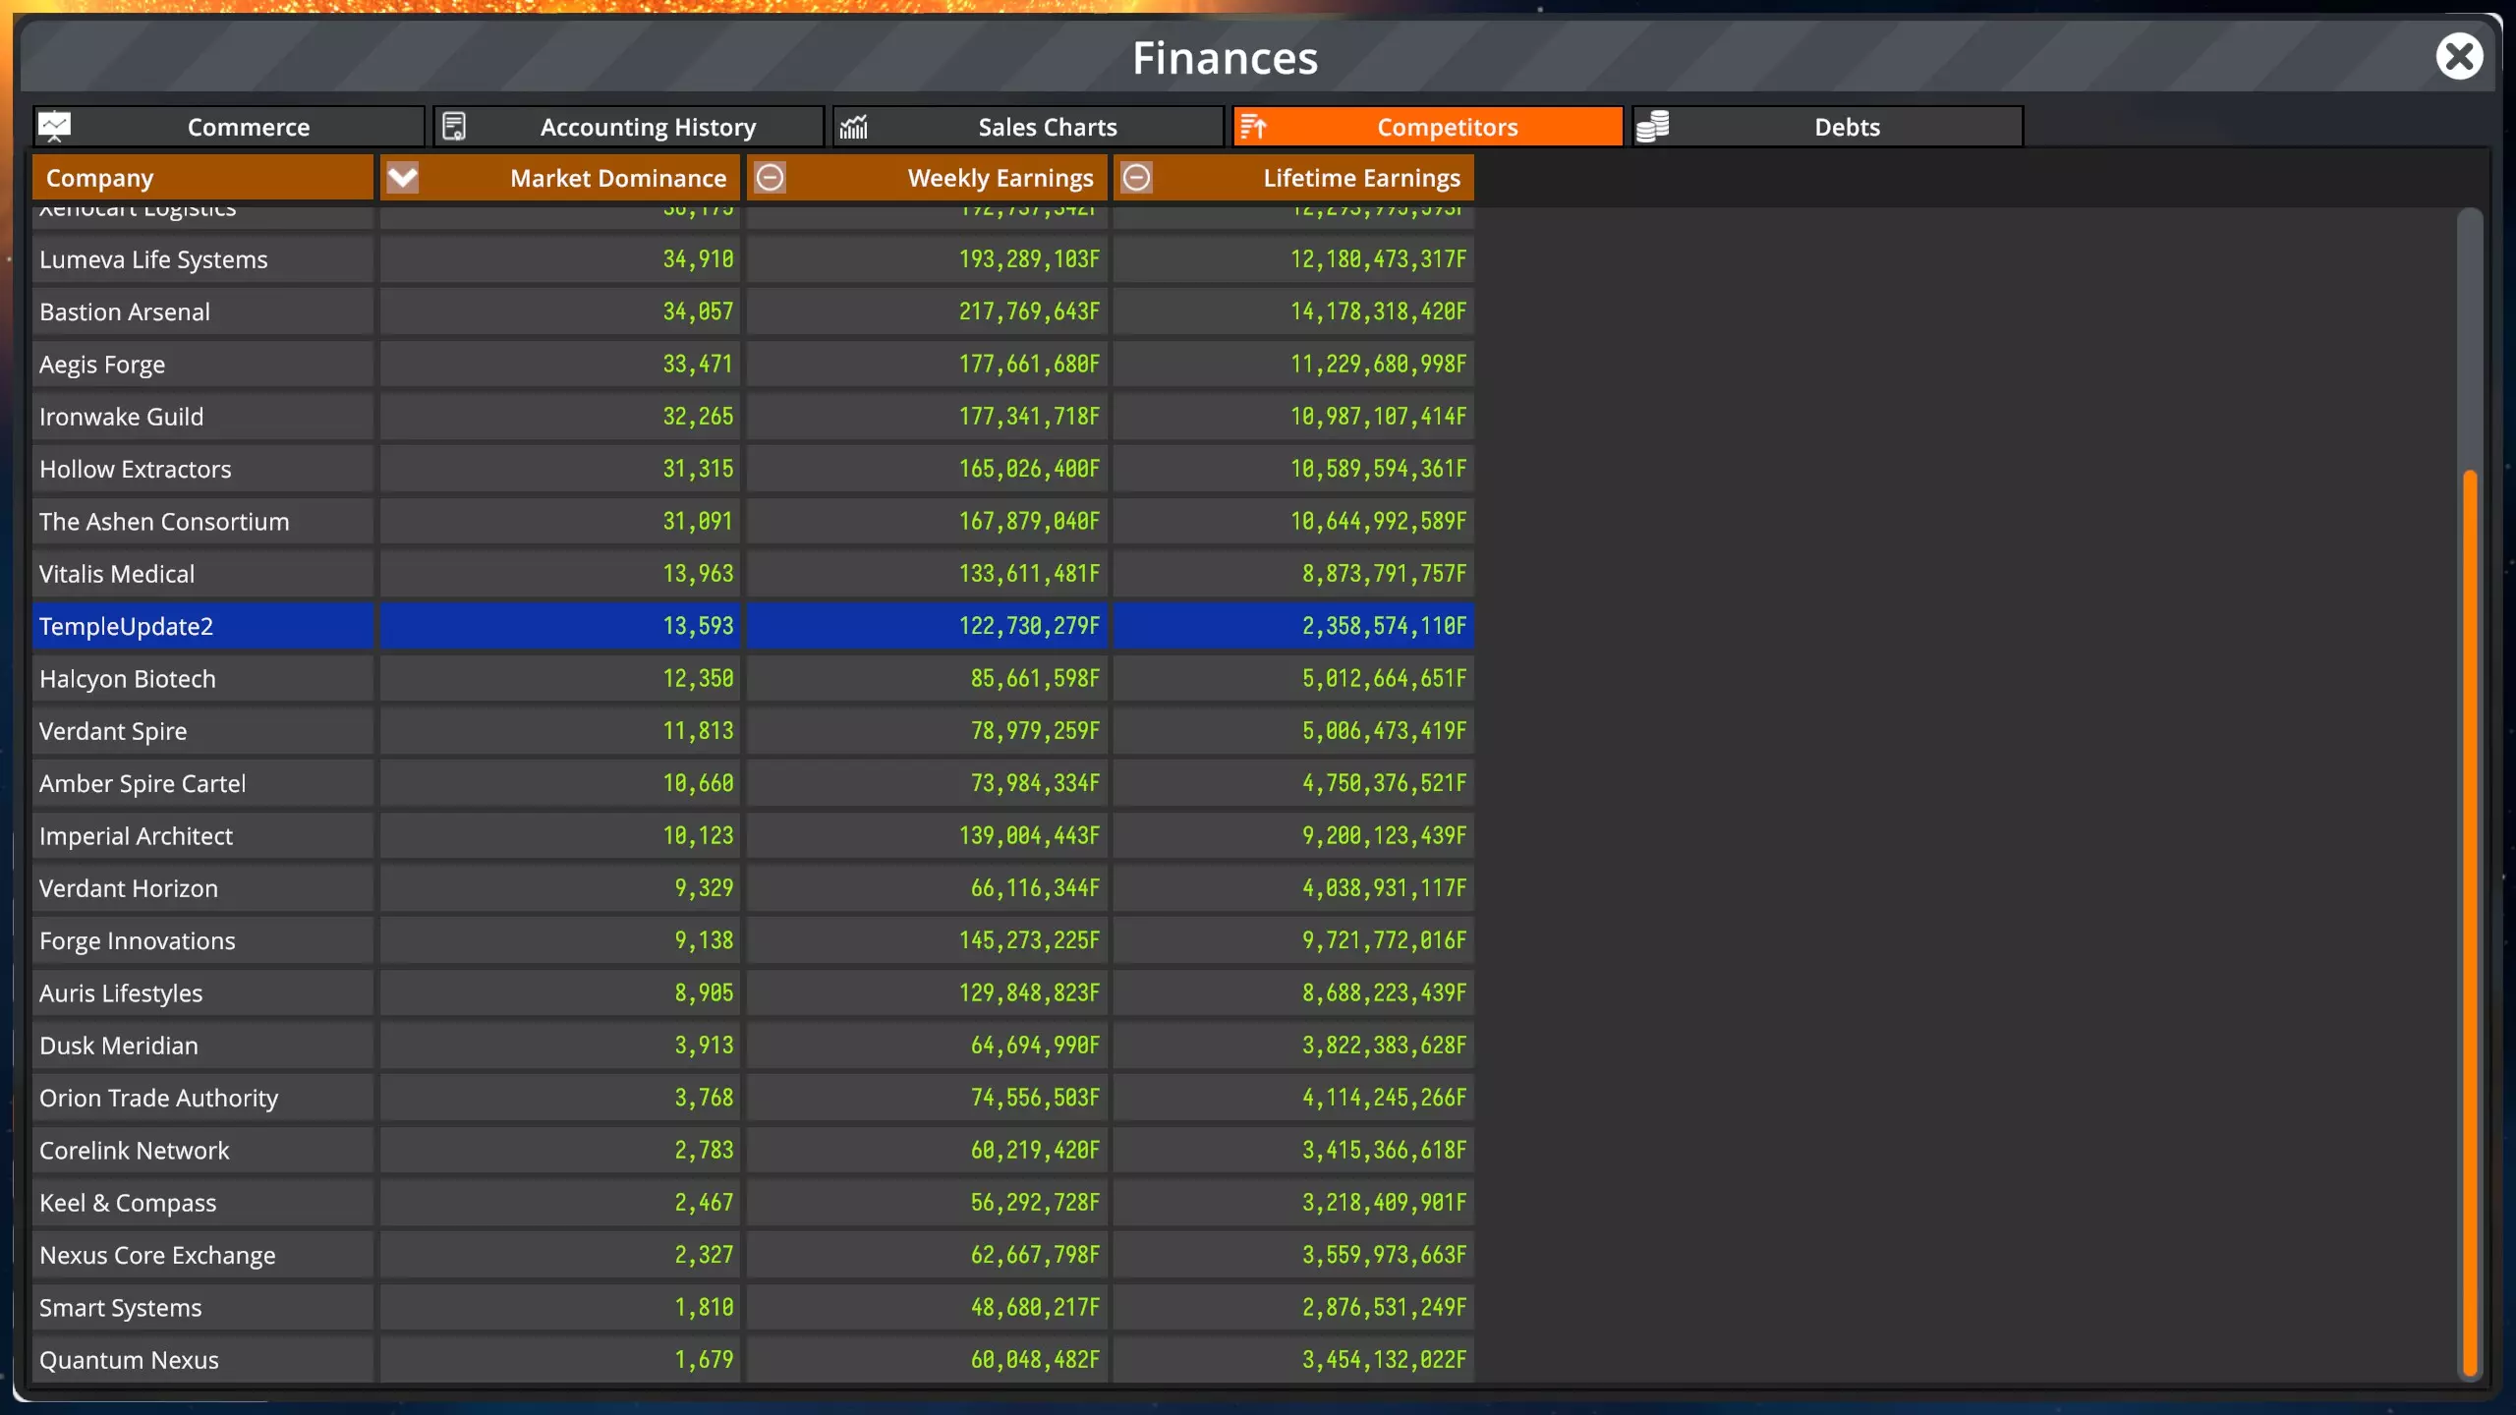Click the Market Dominance header label
This screenshot has width=2516, height=1415.
(617, 178)
